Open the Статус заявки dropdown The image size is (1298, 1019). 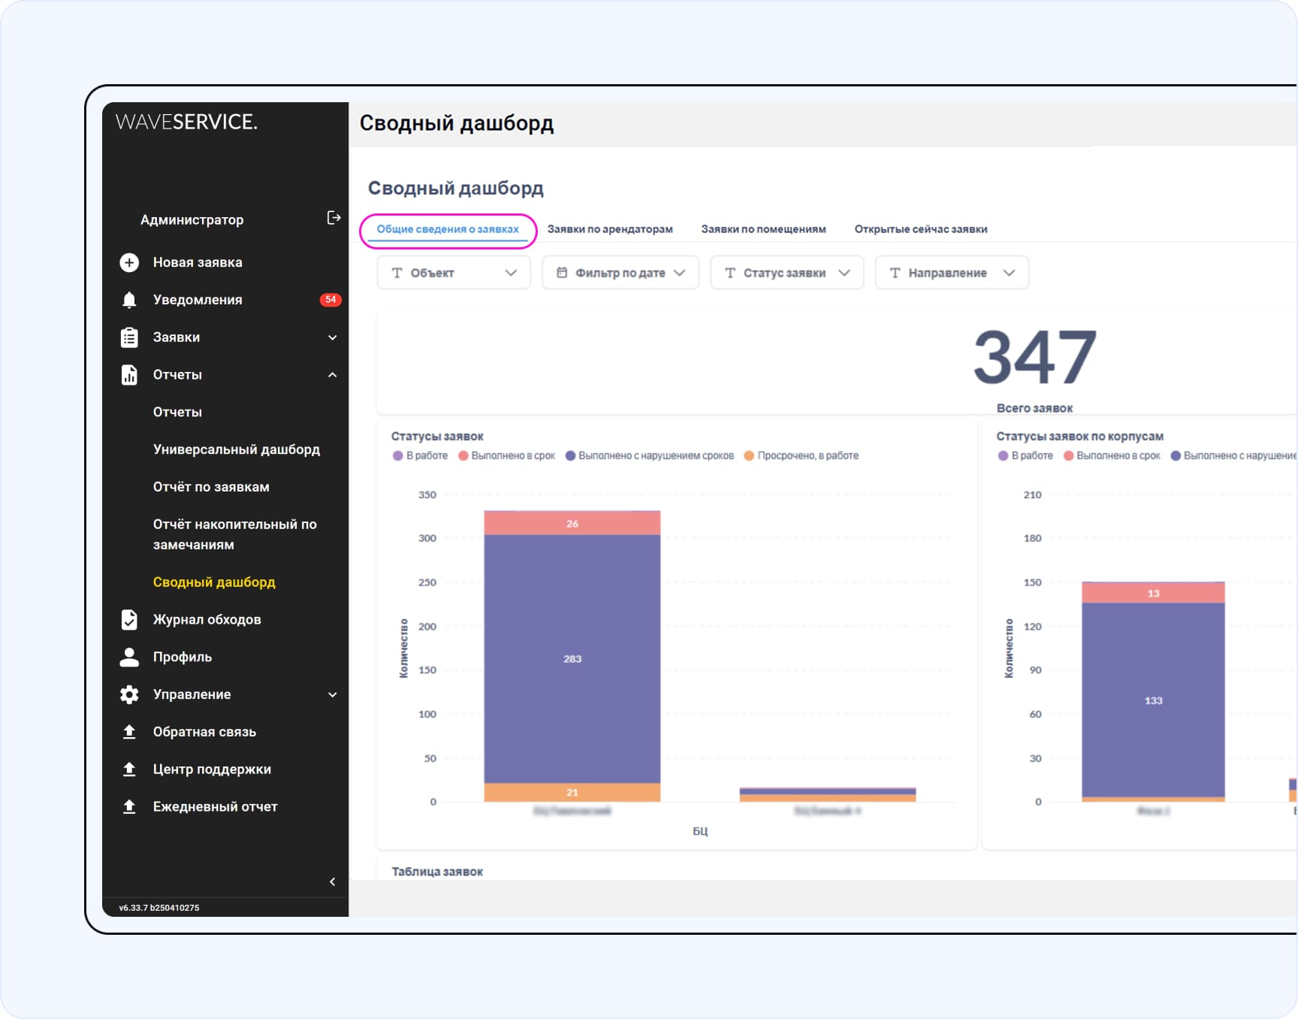point(786,273)
